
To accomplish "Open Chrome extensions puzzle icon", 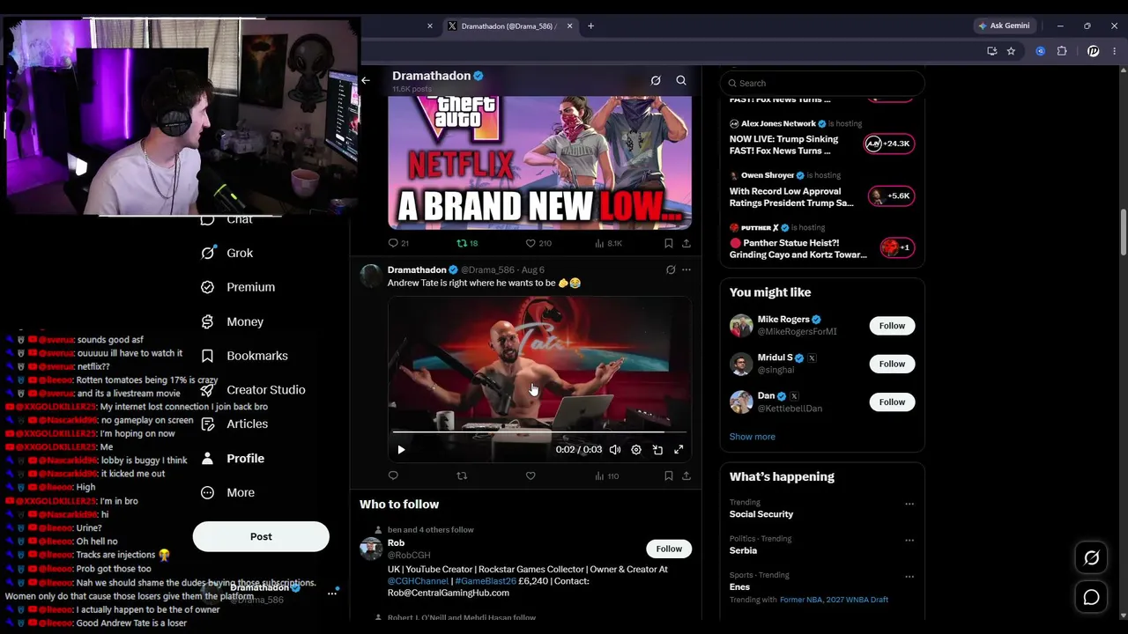I will pos(1062,51).
